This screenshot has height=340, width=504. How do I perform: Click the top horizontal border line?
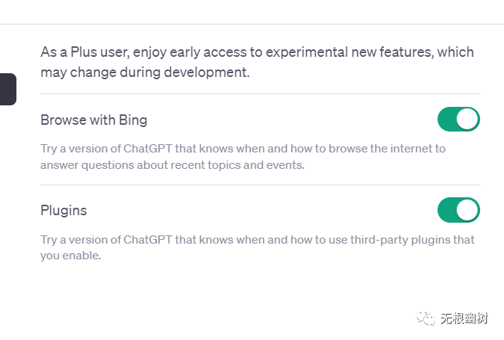click(252, 24)
